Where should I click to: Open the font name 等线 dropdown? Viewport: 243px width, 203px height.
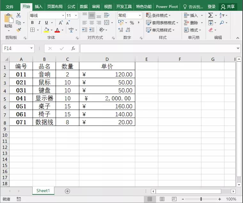[63, 15]
